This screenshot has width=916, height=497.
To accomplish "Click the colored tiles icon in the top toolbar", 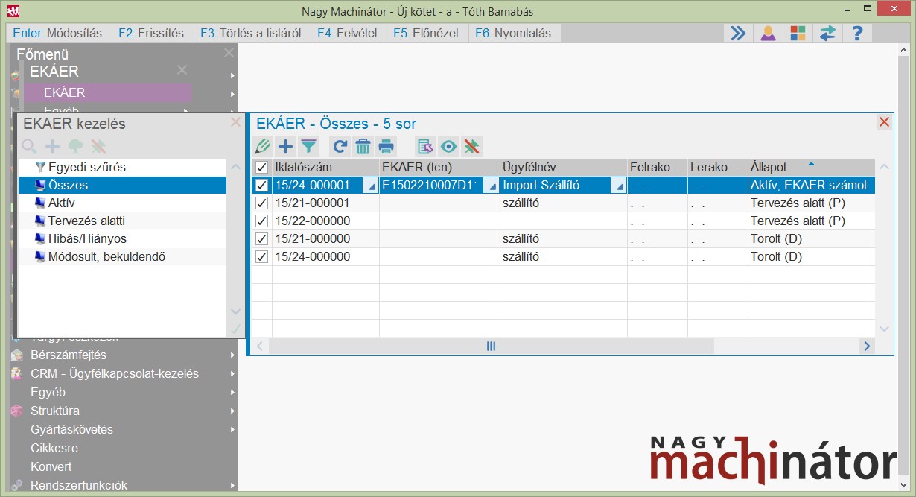I will click(x=798, y=33).
